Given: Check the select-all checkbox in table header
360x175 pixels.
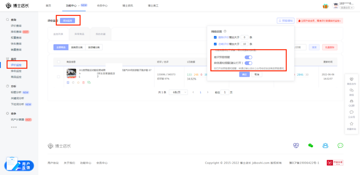Looking at the screenshot, I should (58, 62).
